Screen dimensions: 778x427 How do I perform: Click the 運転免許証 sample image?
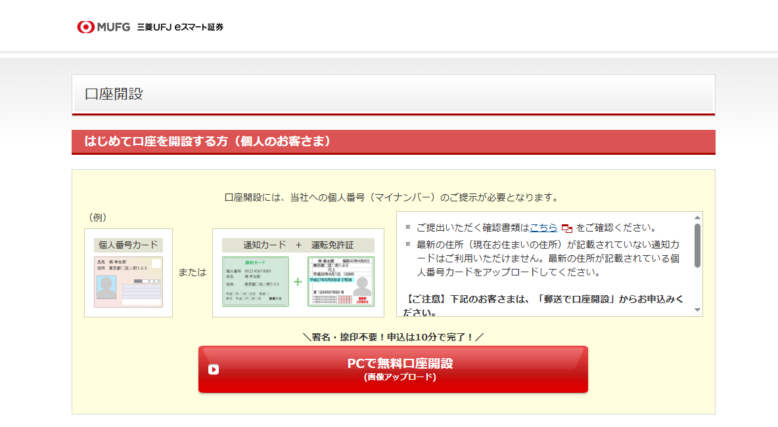tap(341, 281)
